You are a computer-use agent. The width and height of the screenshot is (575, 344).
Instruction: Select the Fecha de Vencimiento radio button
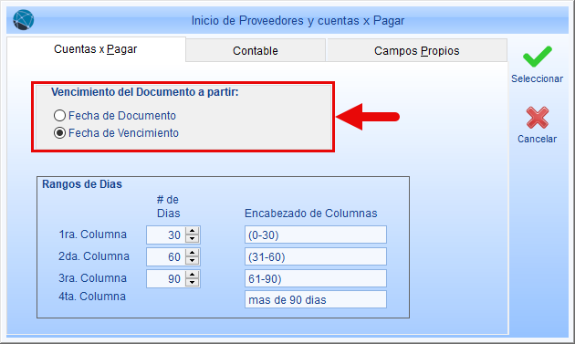[59, 132]
